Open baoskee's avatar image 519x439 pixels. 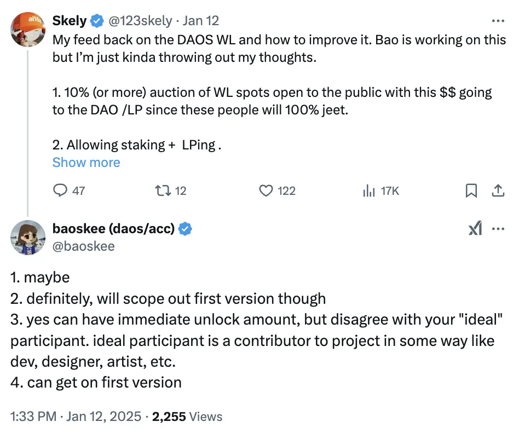click(x=28, y=238)
